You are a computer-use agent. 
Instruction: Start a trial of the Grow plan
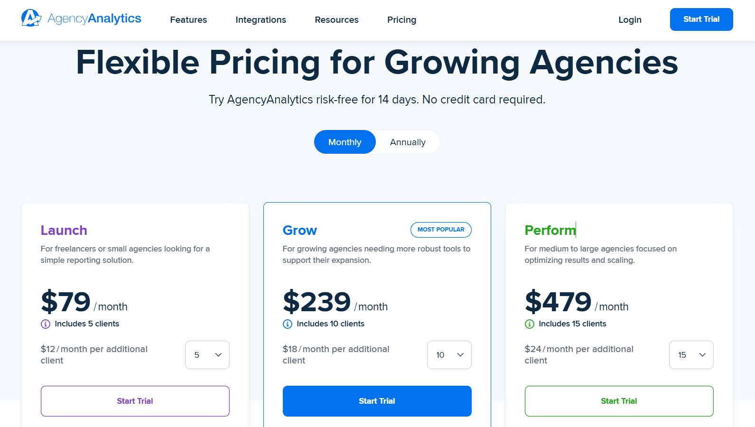click(x=377, y=401)
